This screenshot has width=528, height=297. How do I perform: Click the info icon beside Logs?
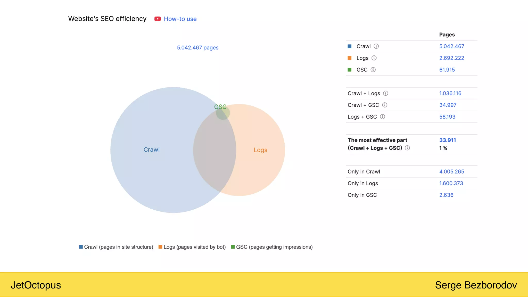[x=374, y=58]
